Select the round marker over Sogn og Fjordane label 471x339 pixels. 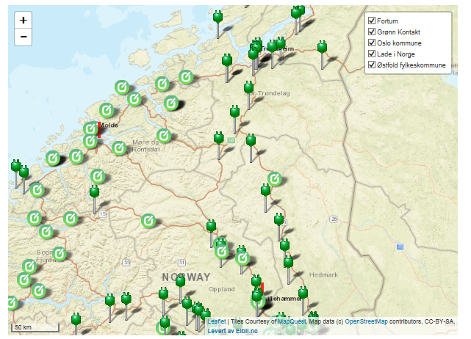60,254
